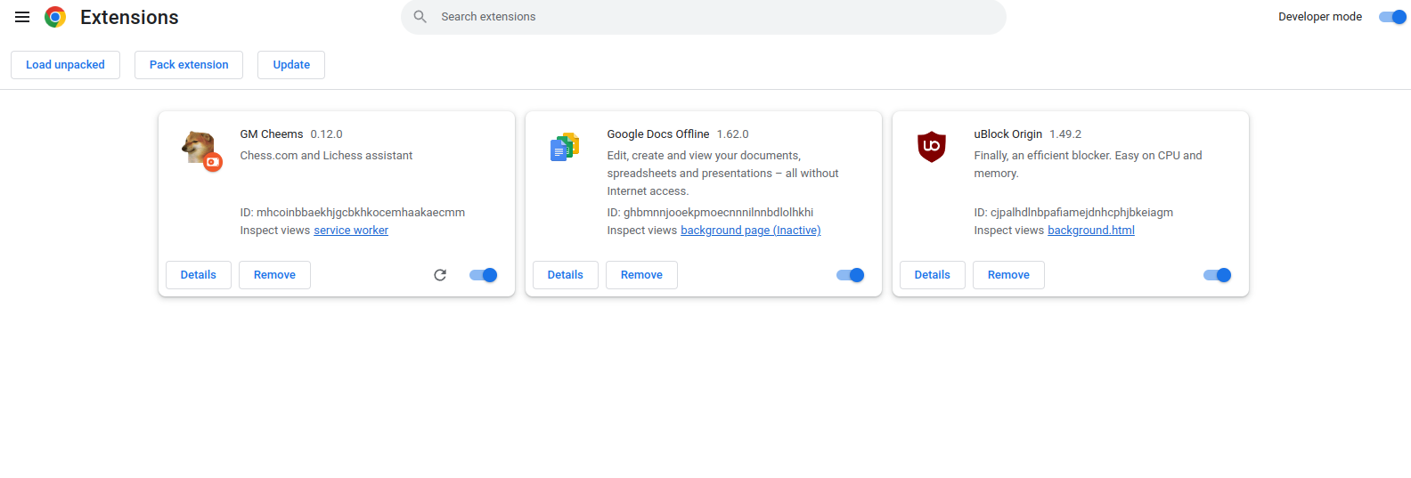Remove Google Docs Offline extension

pyautogui.click(x=641, y=275)
